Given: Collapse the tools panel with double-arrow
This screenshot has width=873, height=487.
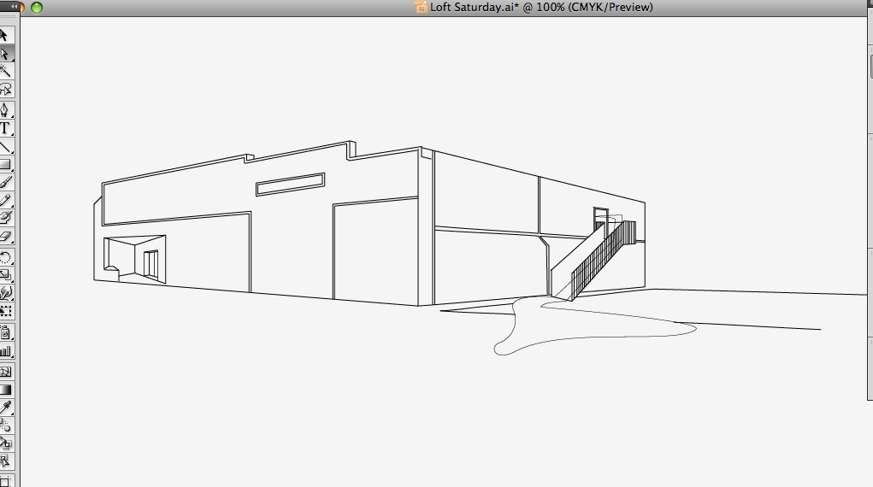Looking at the screenshot, I should 14,6.
